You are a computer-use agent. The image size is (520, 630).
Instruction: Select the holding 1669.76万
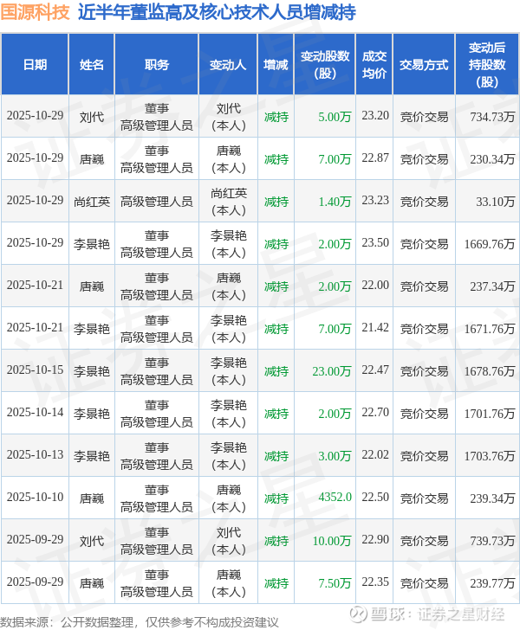point(490,244)
